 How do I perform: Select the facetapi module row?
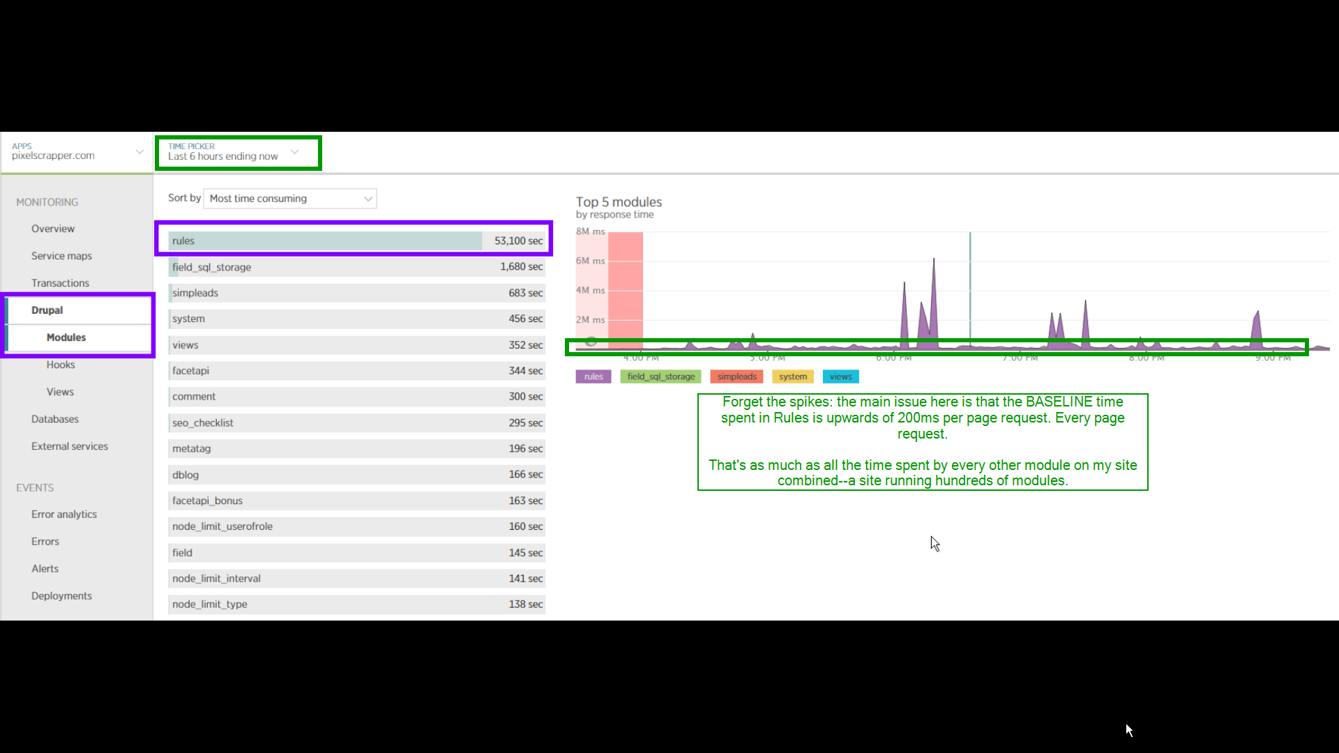click(x=356, y=371)
